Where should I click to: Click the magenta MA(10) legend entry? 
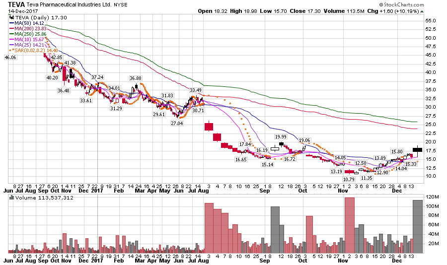coord(26,39)
